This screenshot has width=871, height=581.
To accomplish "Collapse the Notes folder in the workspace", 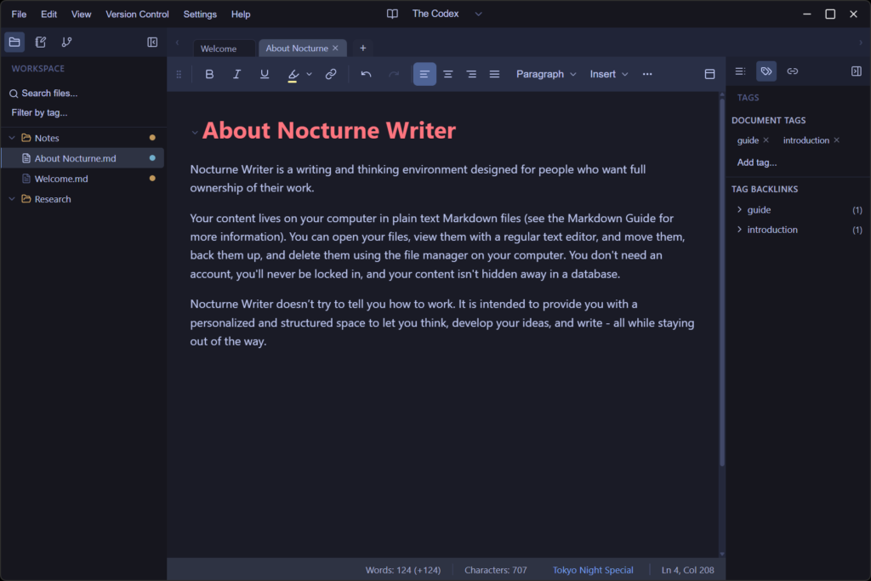I will pos(12,137).
